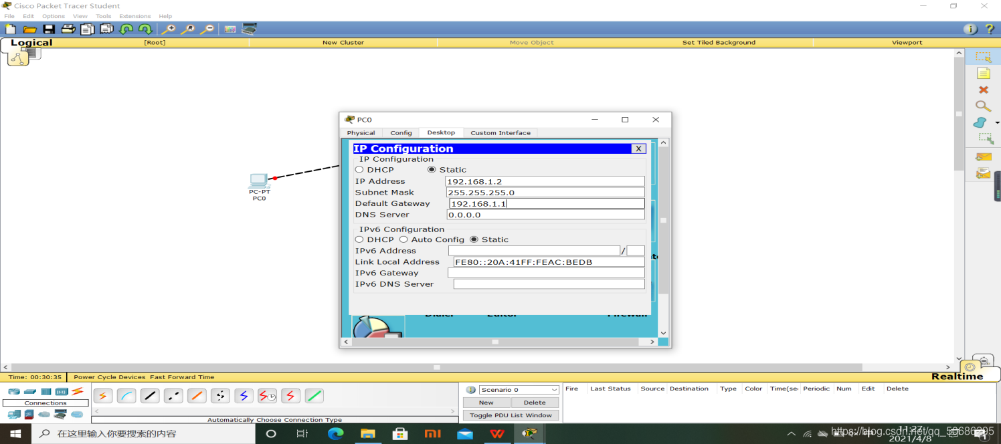
Task: Activate the Delete red X tool
Action: pos(983,90)
